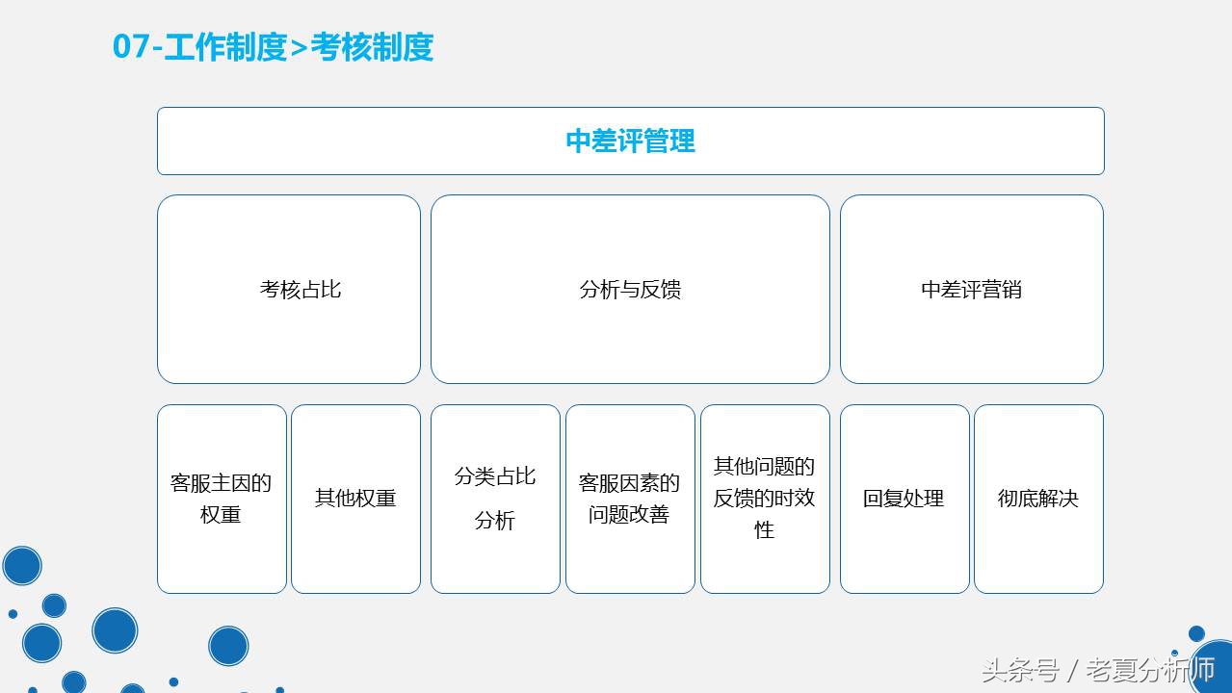Click the 客服因素的问题改善 box
1232x693 pixels.
[x=629, y=498]
